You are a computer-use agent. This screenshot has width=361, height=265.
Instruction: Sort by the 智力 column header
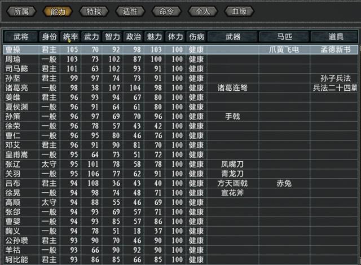click(x=112, y=37)
